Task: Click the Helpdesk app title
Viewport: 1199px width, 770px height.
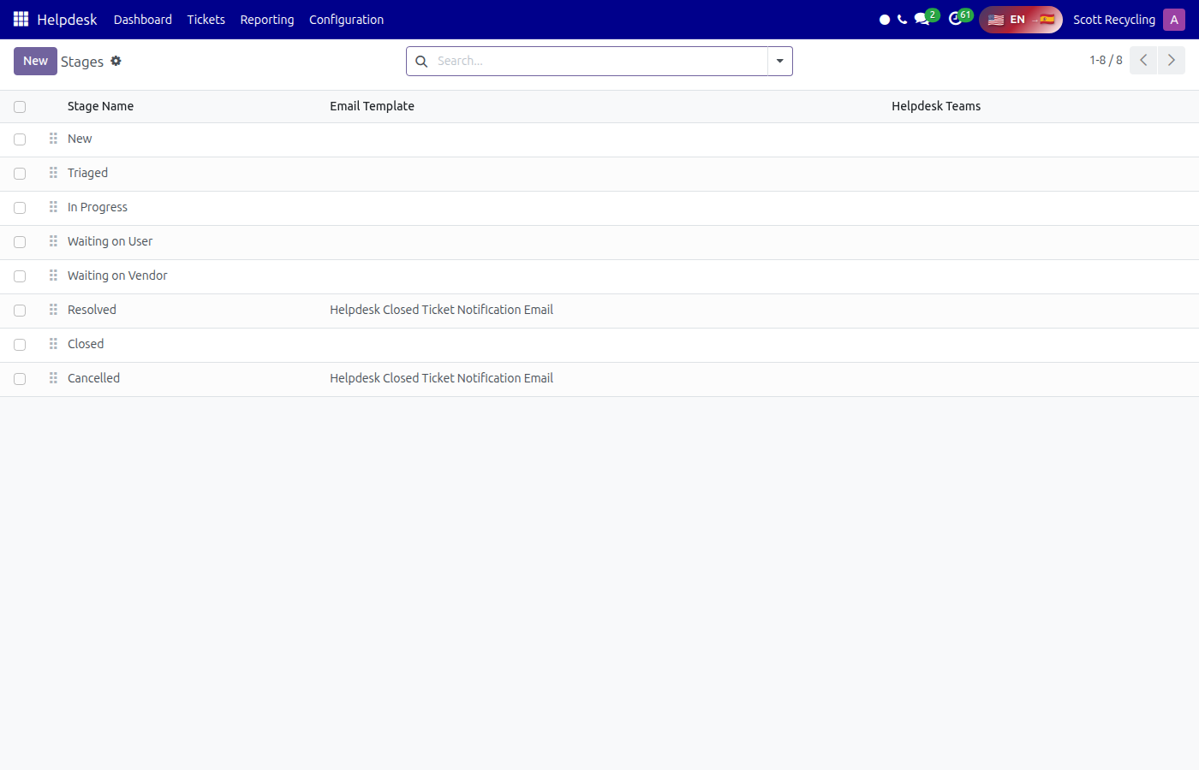Action: [x=68, y=20]
